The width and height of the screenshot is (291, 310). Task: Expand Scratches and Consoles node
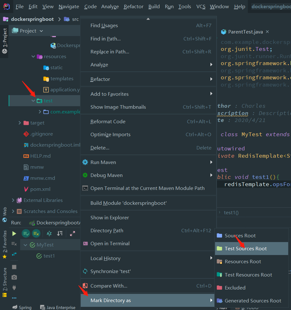13,211
